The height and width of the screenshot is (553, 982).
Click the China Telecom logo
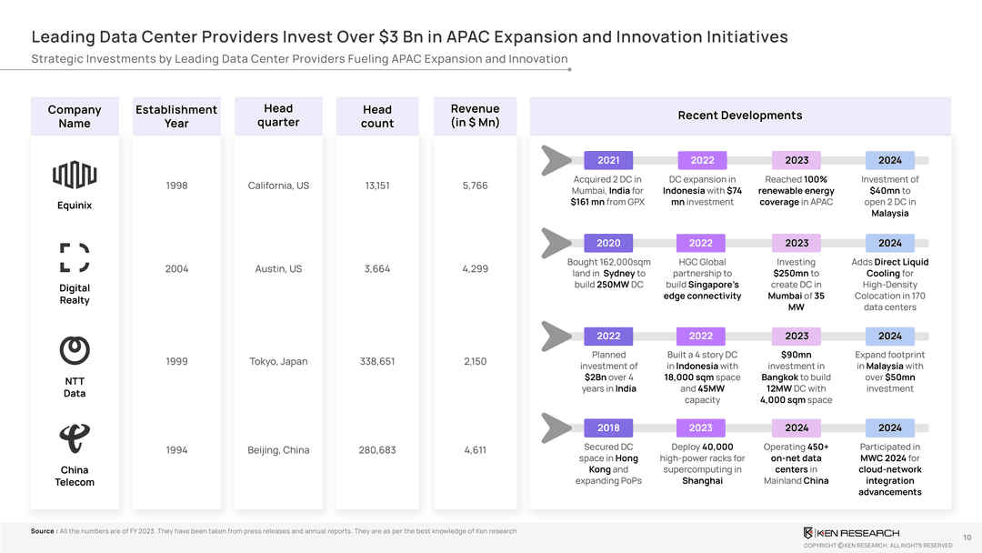pos(75,438)
